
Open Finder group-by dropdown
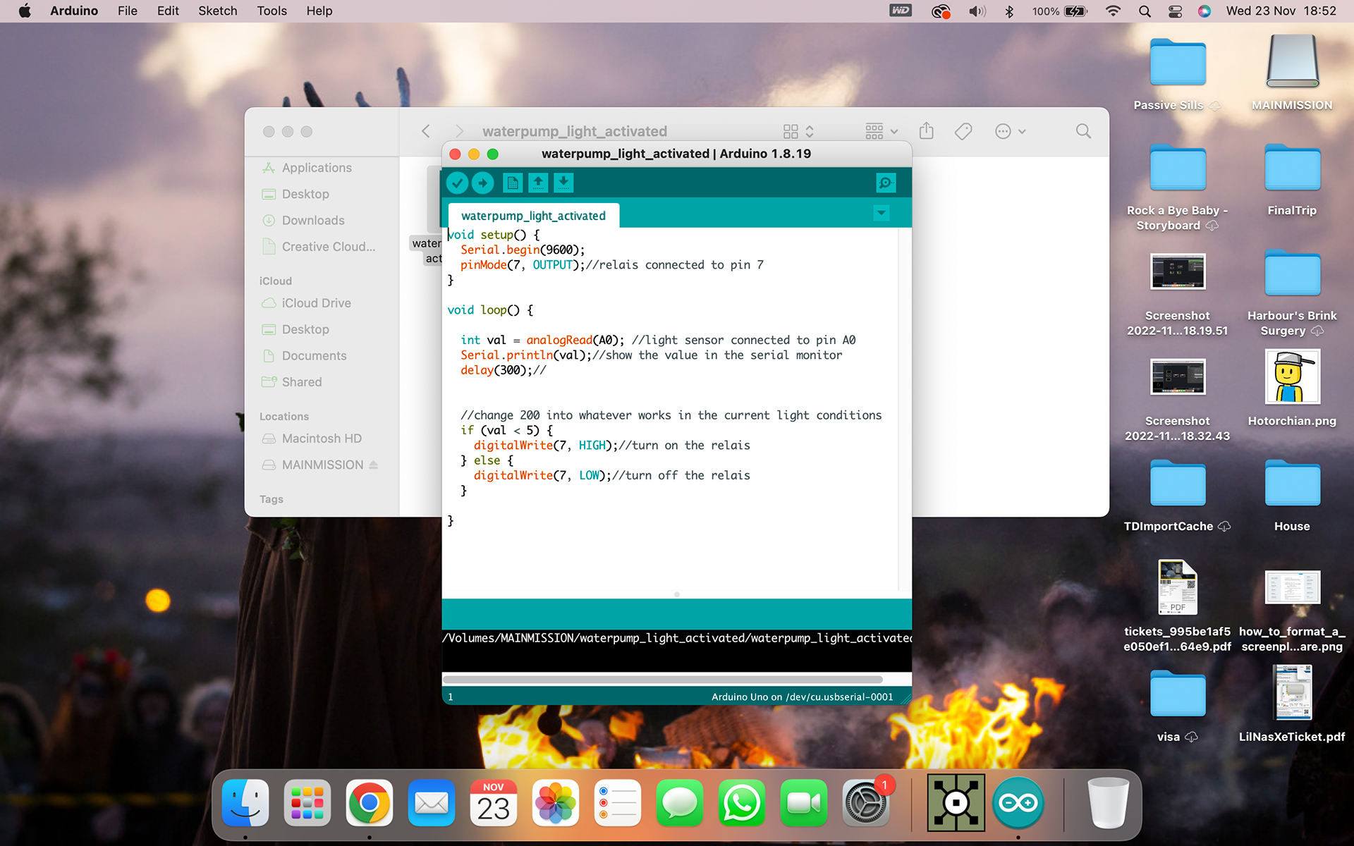pos(882,131)
